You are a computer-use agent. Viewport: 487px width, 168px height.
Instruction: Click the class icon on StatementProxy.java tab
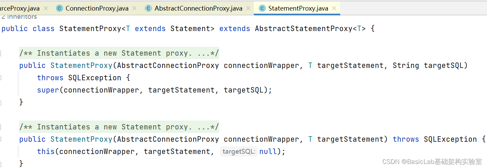click(x=262, y=8)
